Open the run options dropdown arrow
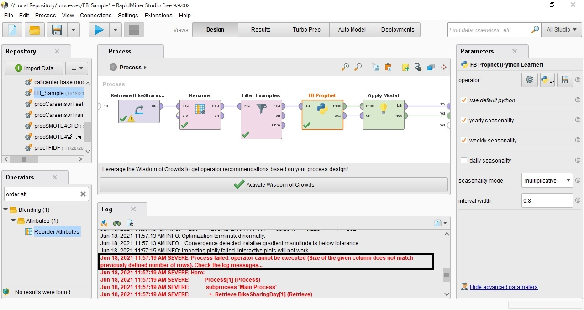The width and height of the screenshot is (584, 310). pos(115,30)
